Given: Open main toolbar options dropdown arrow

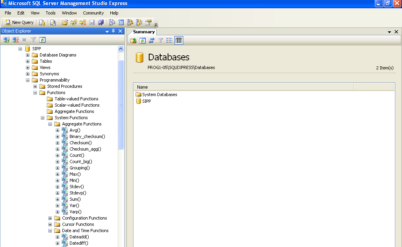Looking at the screenshot, I should [x=156, y=24].
